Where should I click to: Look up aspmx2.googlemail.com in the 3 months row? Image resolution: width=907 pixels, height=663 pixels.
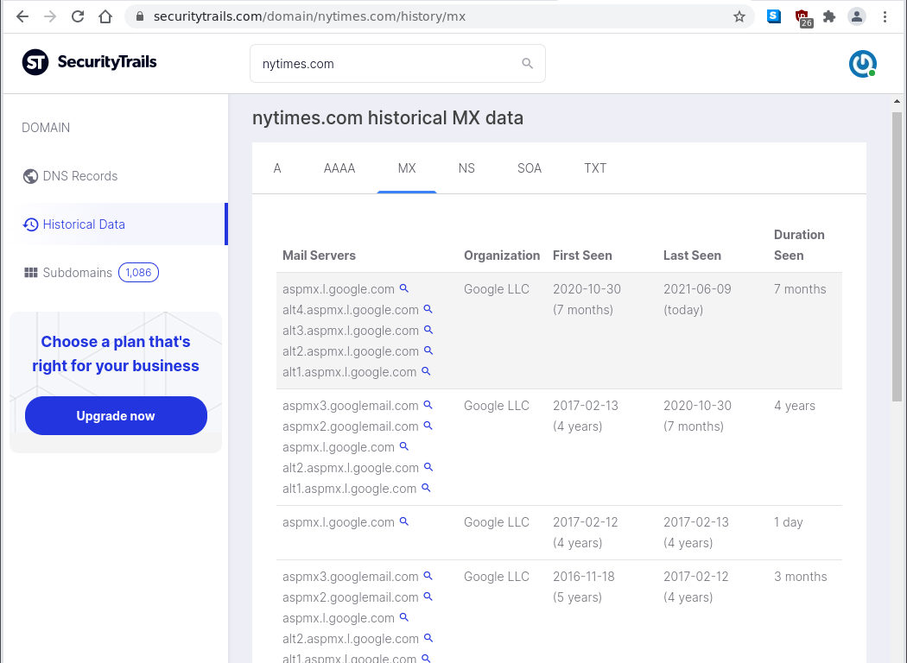[x=428, y=597]
